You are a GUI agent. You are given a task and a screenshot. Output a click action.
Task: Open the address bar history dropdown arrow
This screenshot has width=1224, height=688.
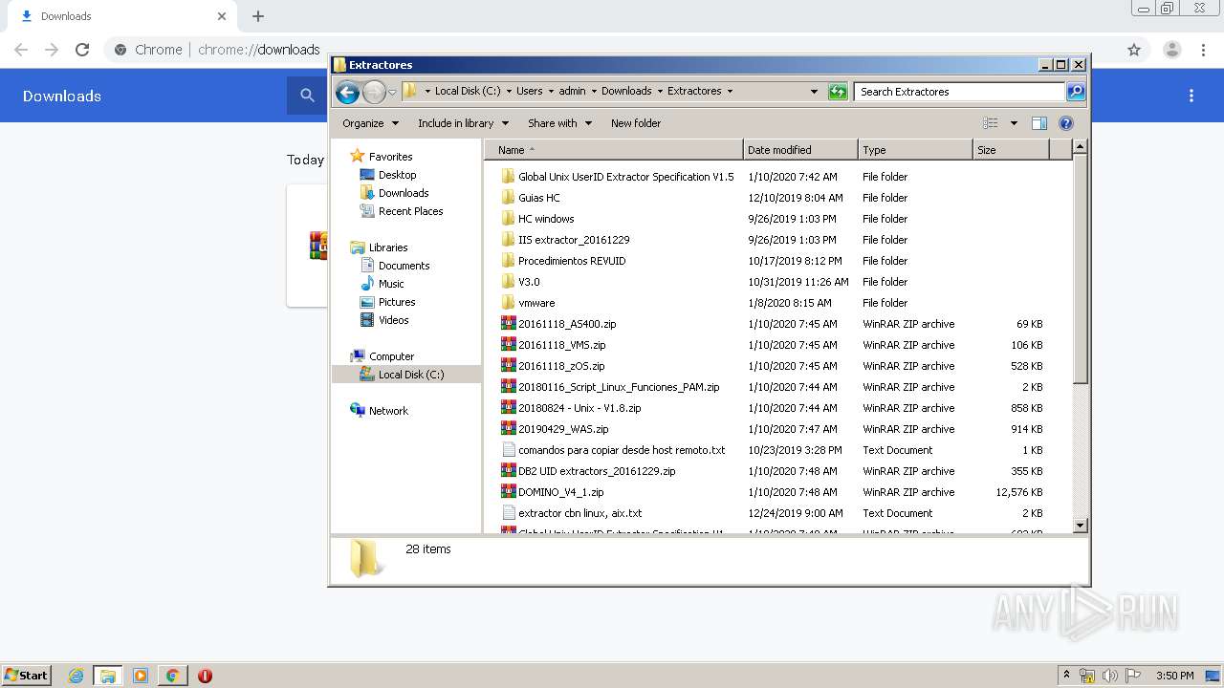pyautogui.click(x=814, y=92)
